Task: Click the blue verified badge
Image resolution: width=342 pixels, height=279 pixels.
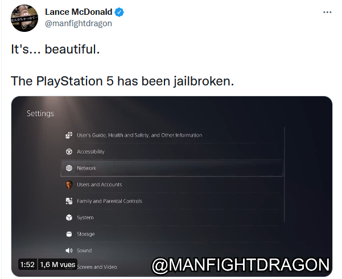Action: [x=119, y=12]
